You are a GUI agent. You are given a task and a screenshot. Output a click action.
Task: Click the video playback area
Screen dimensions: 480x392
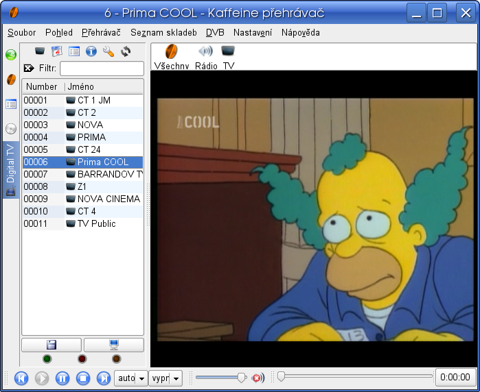coord(314,219)
